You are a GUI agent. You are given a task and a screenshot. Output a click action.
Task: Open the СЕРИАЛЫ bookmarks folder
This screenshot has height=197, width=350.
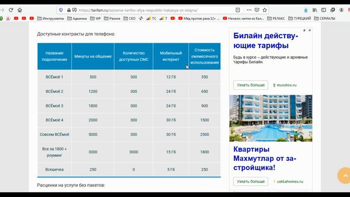coord(325,18)
